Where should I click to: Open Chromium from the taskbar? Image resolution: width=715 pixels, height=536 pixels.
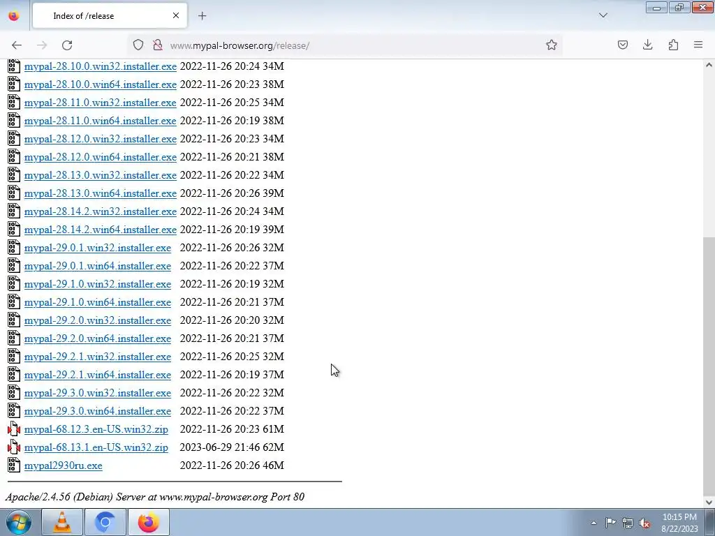click(105, 522)
